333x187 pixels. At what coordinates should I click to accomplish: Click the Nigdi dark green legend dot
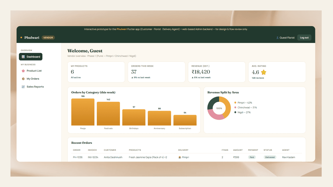click(x=235, y=112)
